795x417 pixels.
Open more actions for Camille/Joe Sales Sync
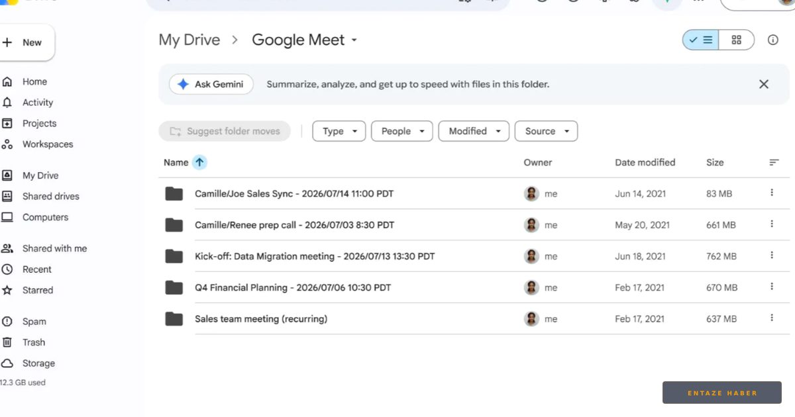[772, 193]
